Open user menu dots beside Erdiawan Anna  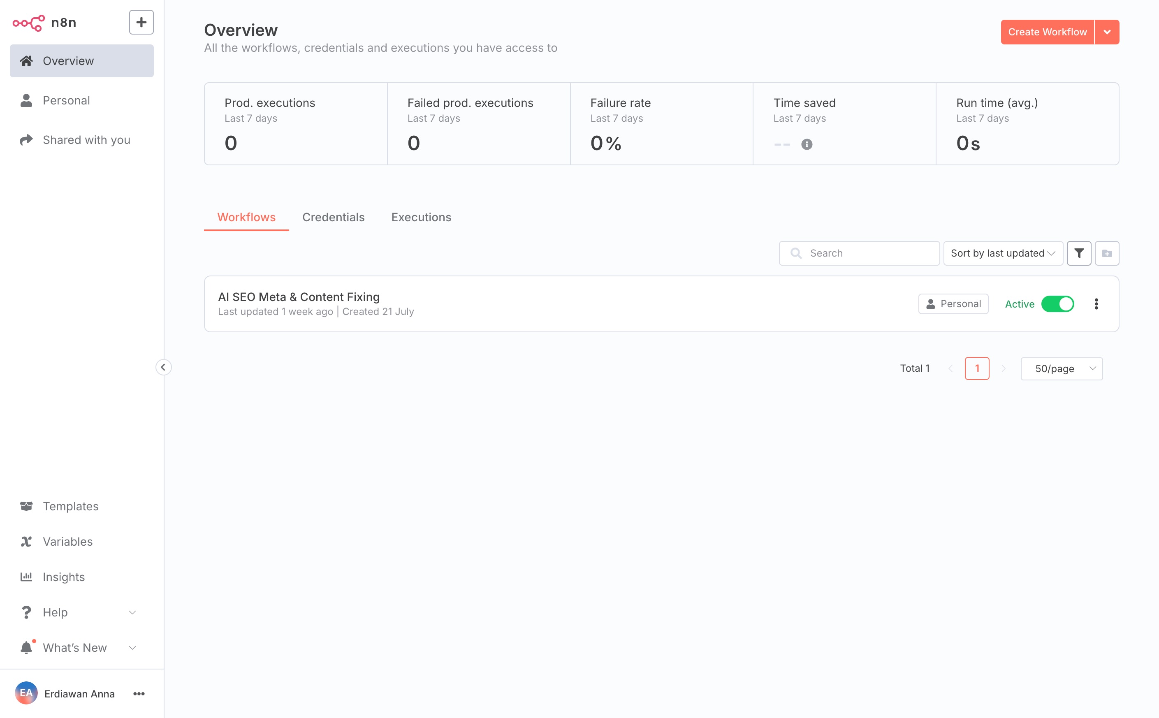point(139,694)
